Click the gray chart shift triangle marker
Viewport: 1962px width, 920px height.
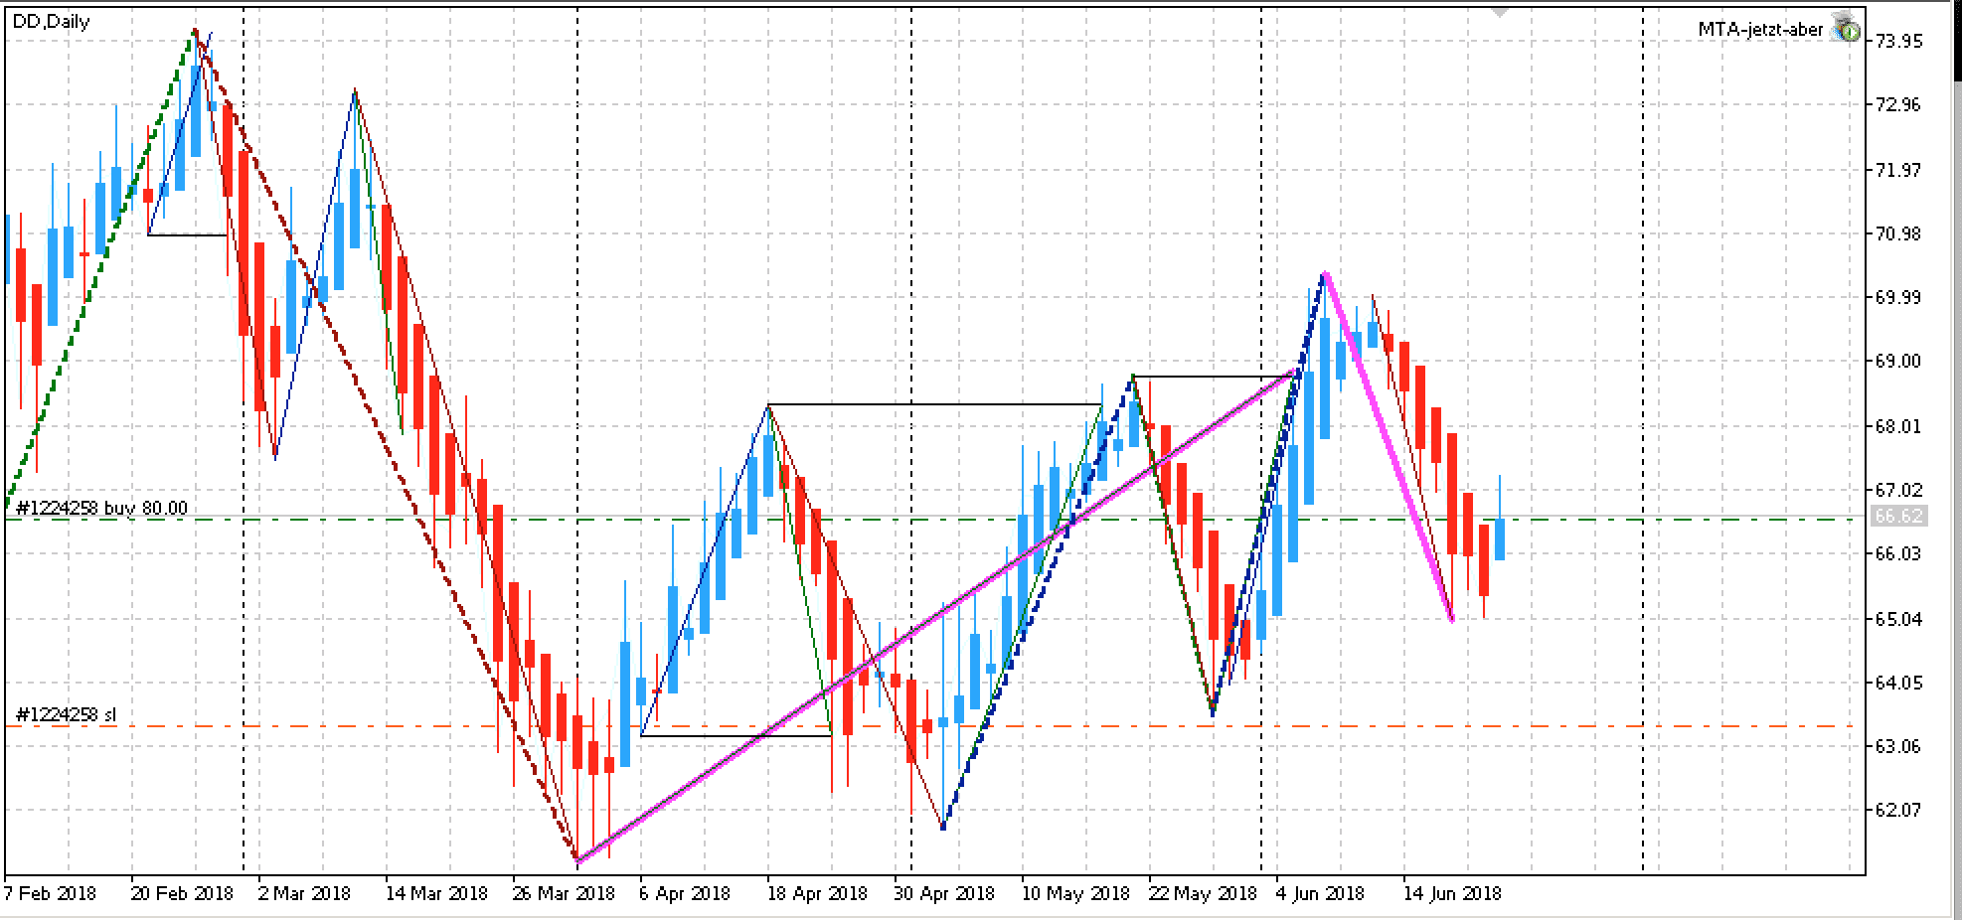click(1500, 11)
